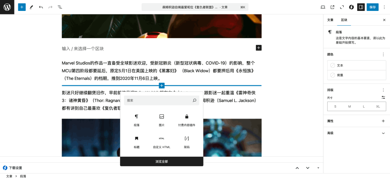The width and height of the screenshot is (390, 179).
Task: Save the post with the 保存 button
Action: click(x=372, y=7)
